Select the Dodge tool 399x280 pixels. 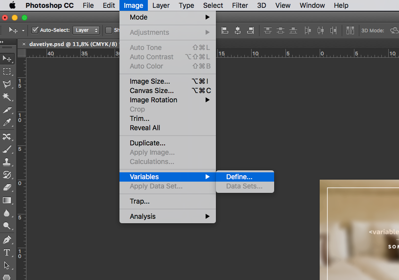7,226
